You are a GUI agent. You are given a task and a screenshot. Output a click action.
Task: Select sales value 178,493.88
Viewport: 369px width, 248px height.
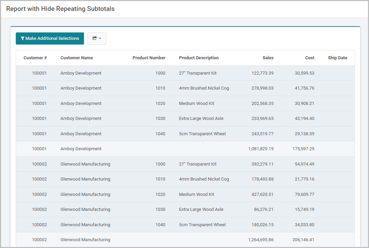pos(262,179)
